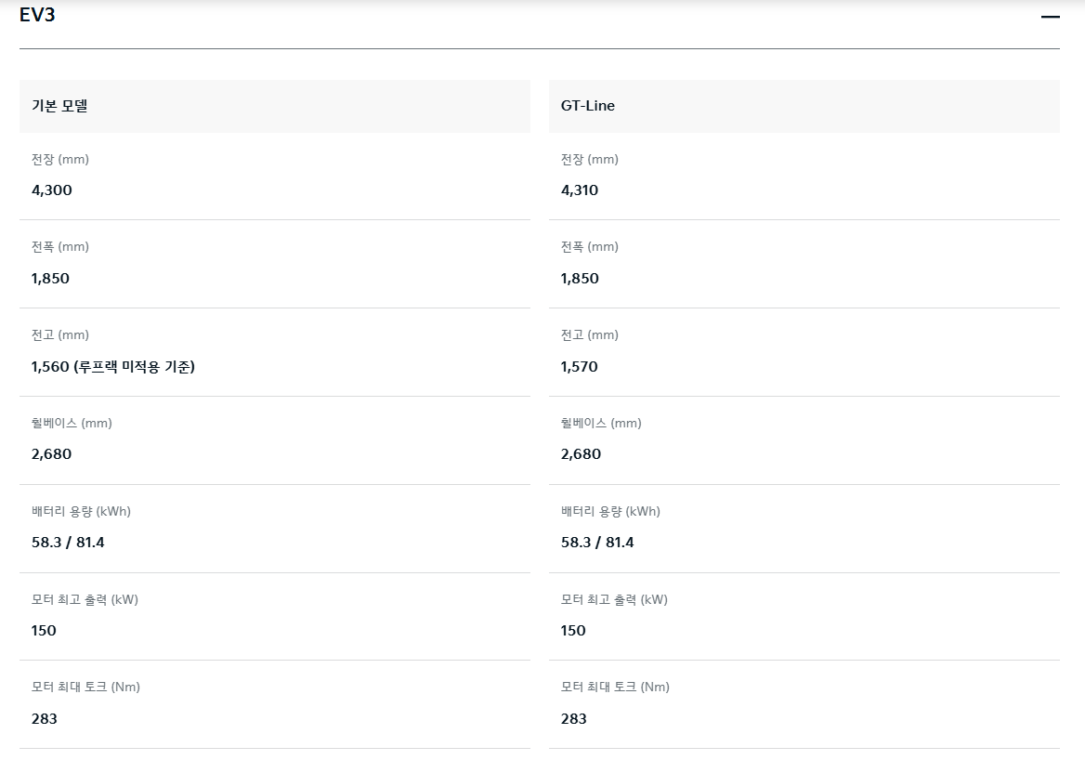
Task: Click the 1,850 width value under 기본 모델
Action: [50, 278]
